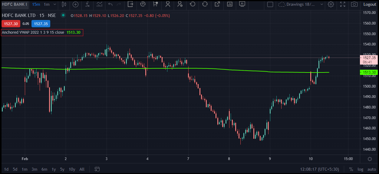The image size is (379, 174).
Task: Toggle fullscreen mode
Action: click(343, 4)
